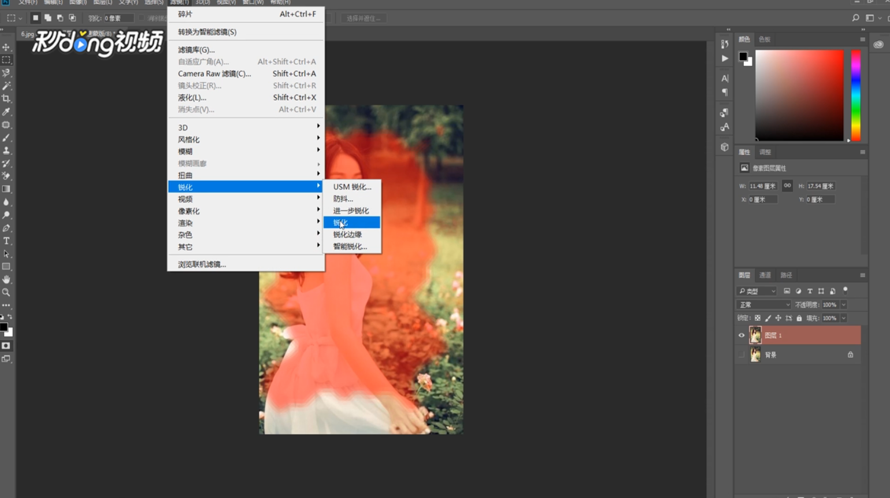
Task: Click the hue spectrum slider
Action: [x=856, y=95]
